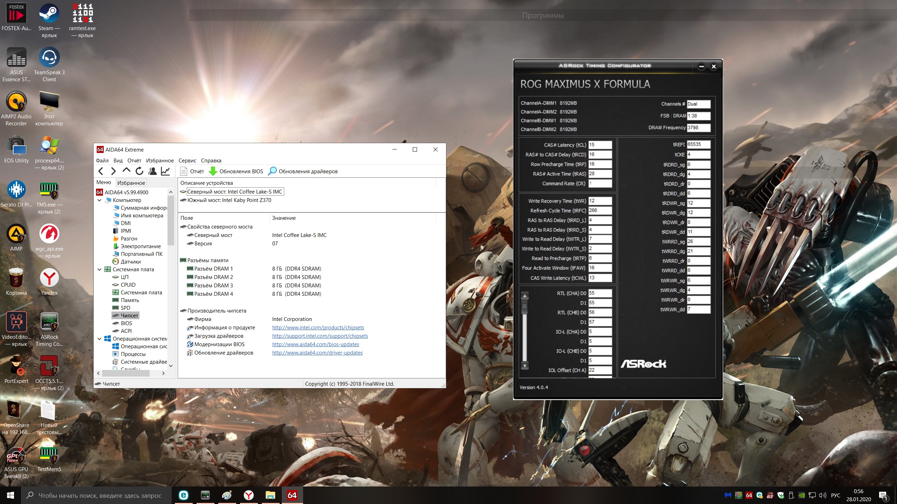Open the graph chart toolbar icon

[x=165, y=171]
